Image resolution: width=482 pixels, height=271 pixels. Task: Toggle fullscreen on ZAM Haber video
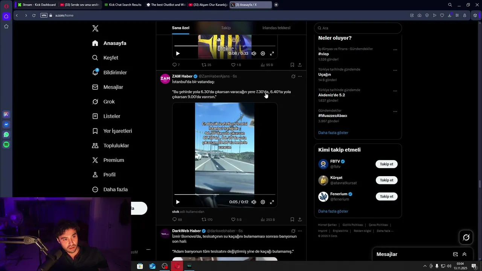[272, 202]
